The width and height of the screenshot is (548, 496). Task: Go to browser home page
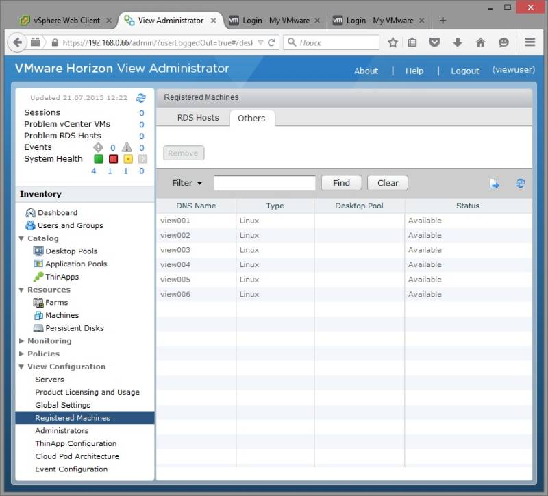(481, 42)
